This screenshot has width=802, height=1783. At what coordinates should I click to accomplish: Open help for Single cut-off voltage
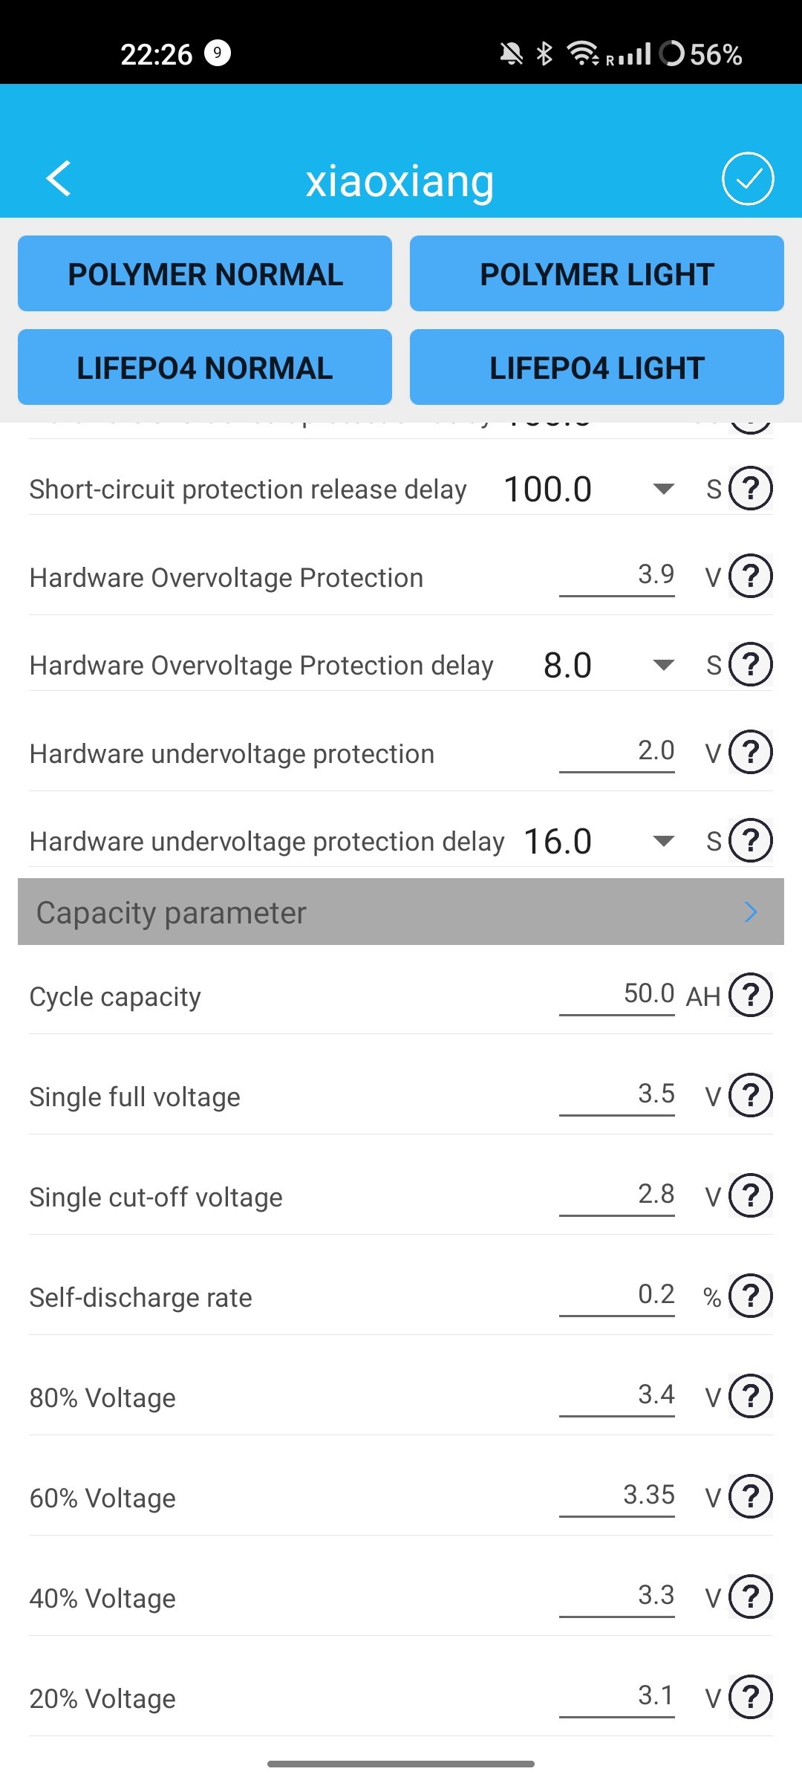point(750,1195)
